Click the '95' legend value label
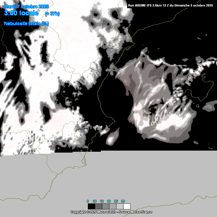The image size is (217, 217). pos(116,201)
